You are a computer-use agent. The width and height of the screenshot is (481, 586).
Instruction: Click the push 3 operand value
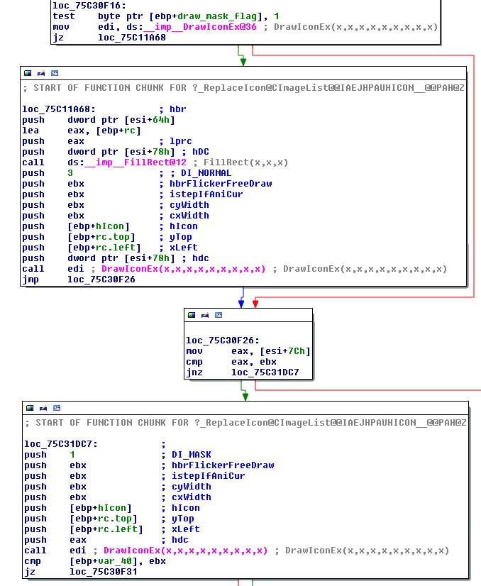pyautogui.click(x=70, y=173)
